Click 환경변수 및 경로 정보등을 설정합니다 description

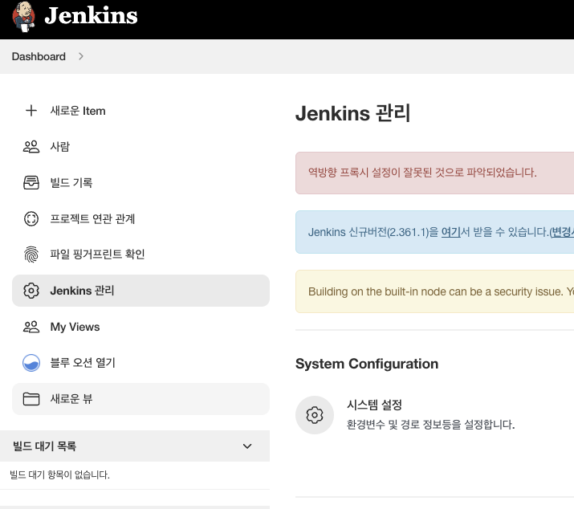point(430,425)
